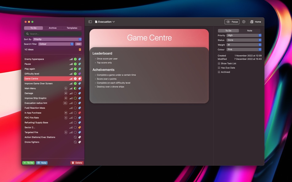Tick the Has Due Date checkbox

219,68
